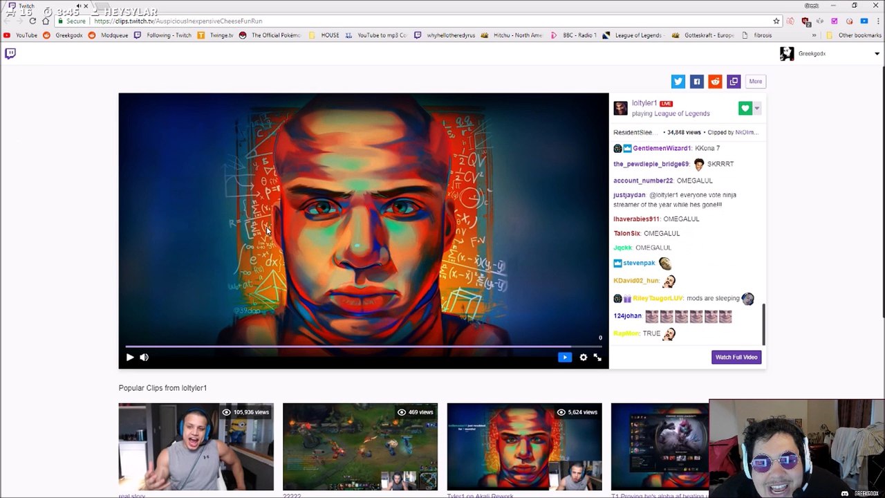Open the '469 views' popular clip thumbnail

click(x=360, y=447)
